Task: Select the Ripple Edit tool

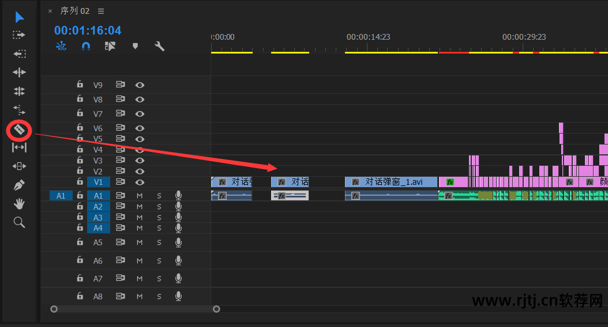Action: coord(19,73)
